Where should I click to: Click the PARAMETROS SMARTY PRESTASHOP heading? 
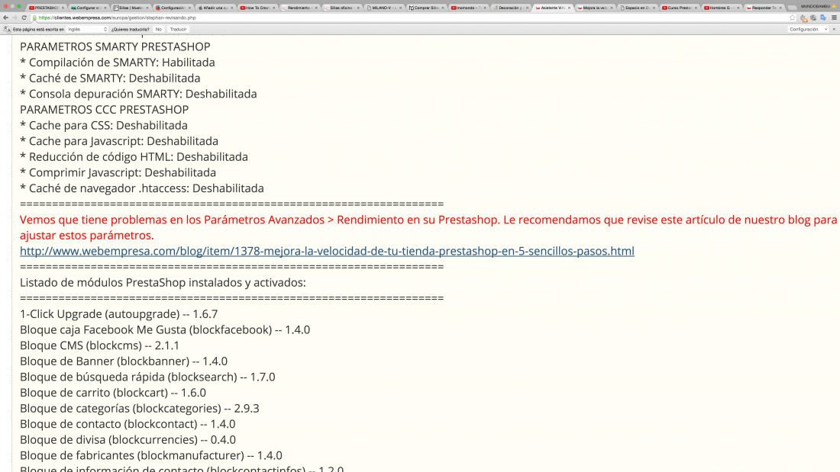[115, 47]
